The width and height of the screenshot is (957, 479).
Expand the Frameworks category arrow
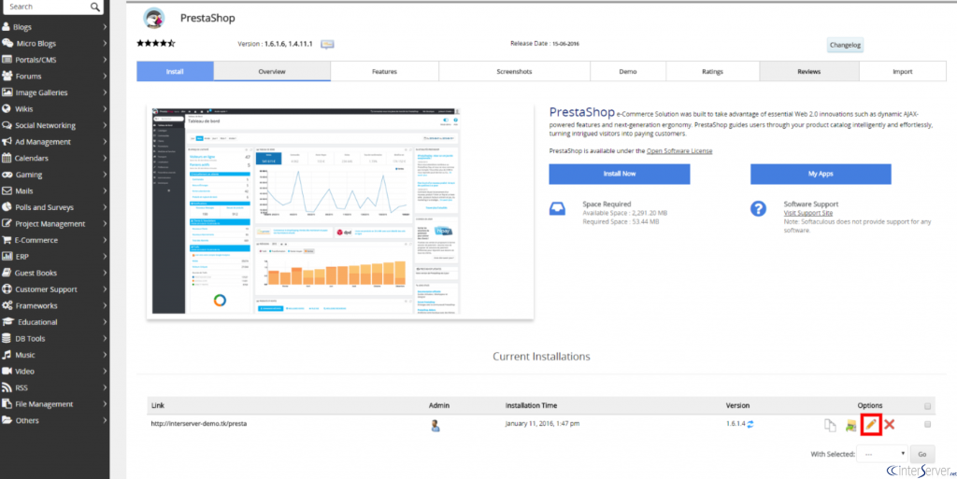tap(105, 305)
